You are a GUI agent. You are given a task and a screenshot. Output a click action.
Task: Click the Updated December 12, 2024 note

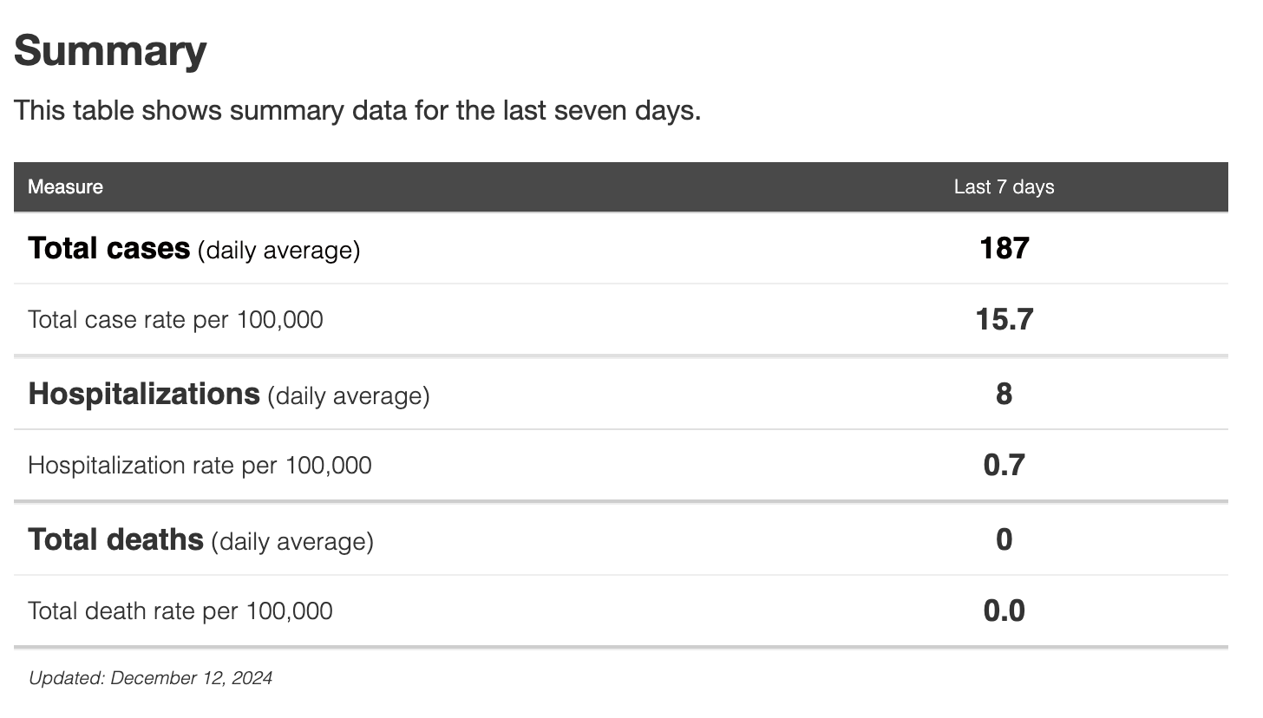[x=150, y=678]
